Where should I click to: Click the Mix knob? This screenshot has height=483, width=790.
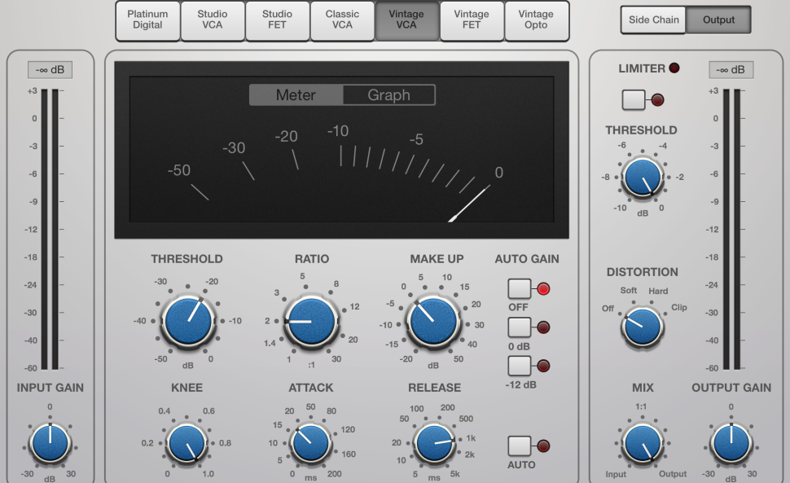coord(643,444)
